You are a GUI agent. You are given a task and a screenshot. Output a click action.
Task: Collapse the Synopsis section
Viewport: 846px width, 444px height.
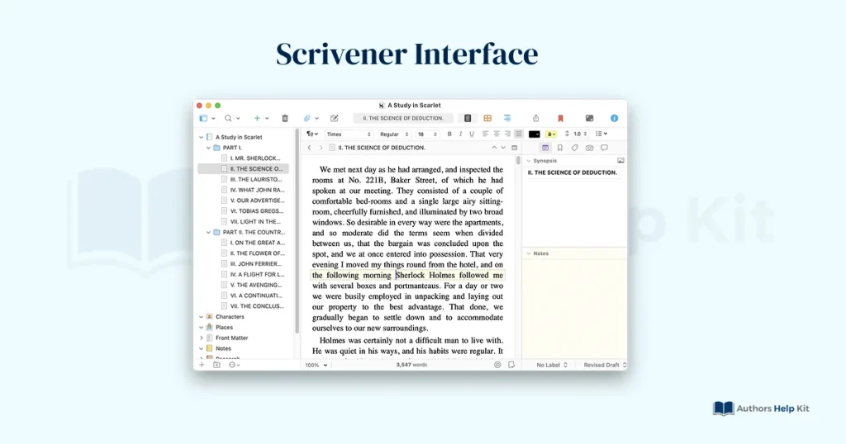click(529, 161)
